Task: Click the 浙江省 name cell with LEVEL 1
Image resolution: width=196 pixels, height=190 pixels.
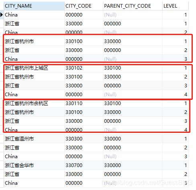Action: pos(34,24)
